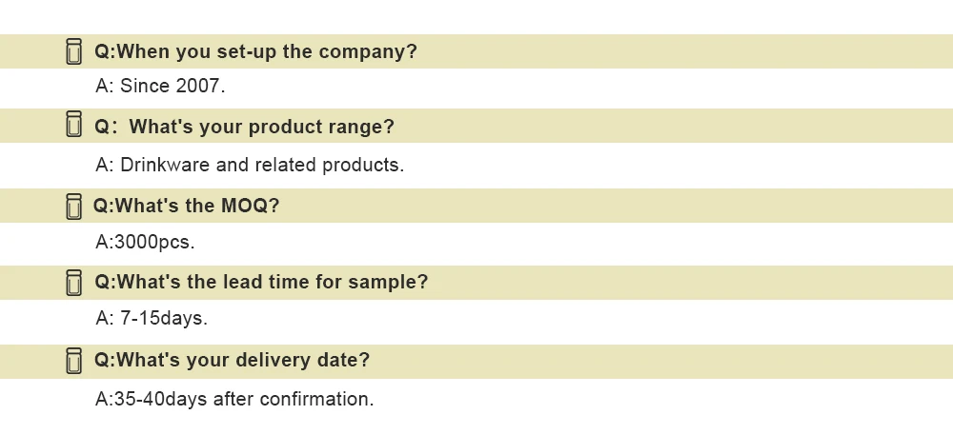Click the "Drinkware and related products." answer
953x435 pixels.
pyautogui.click(x=250, y=165)
